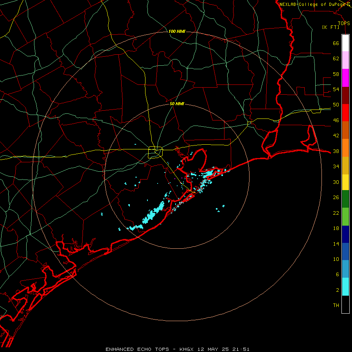Click the '38' legend value
The height and width of the screenshot is (352, 352).
pos(336,151)
